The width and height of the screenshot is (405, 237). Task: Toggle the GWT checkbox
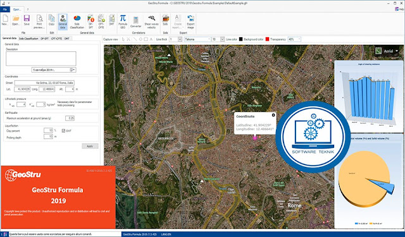pos(63,131)
